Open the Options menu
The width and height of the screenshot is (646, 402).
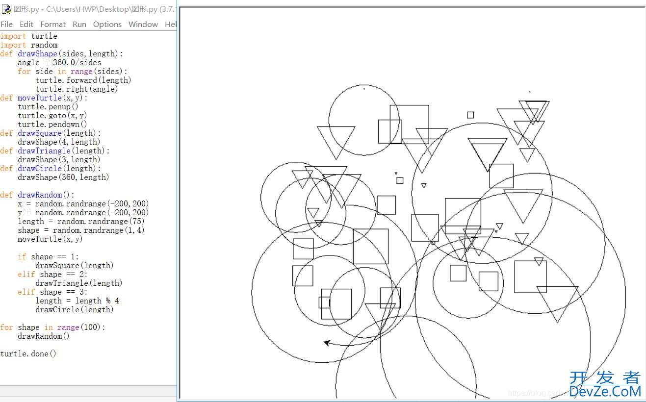pyautogui.click(x=107, y=24)
